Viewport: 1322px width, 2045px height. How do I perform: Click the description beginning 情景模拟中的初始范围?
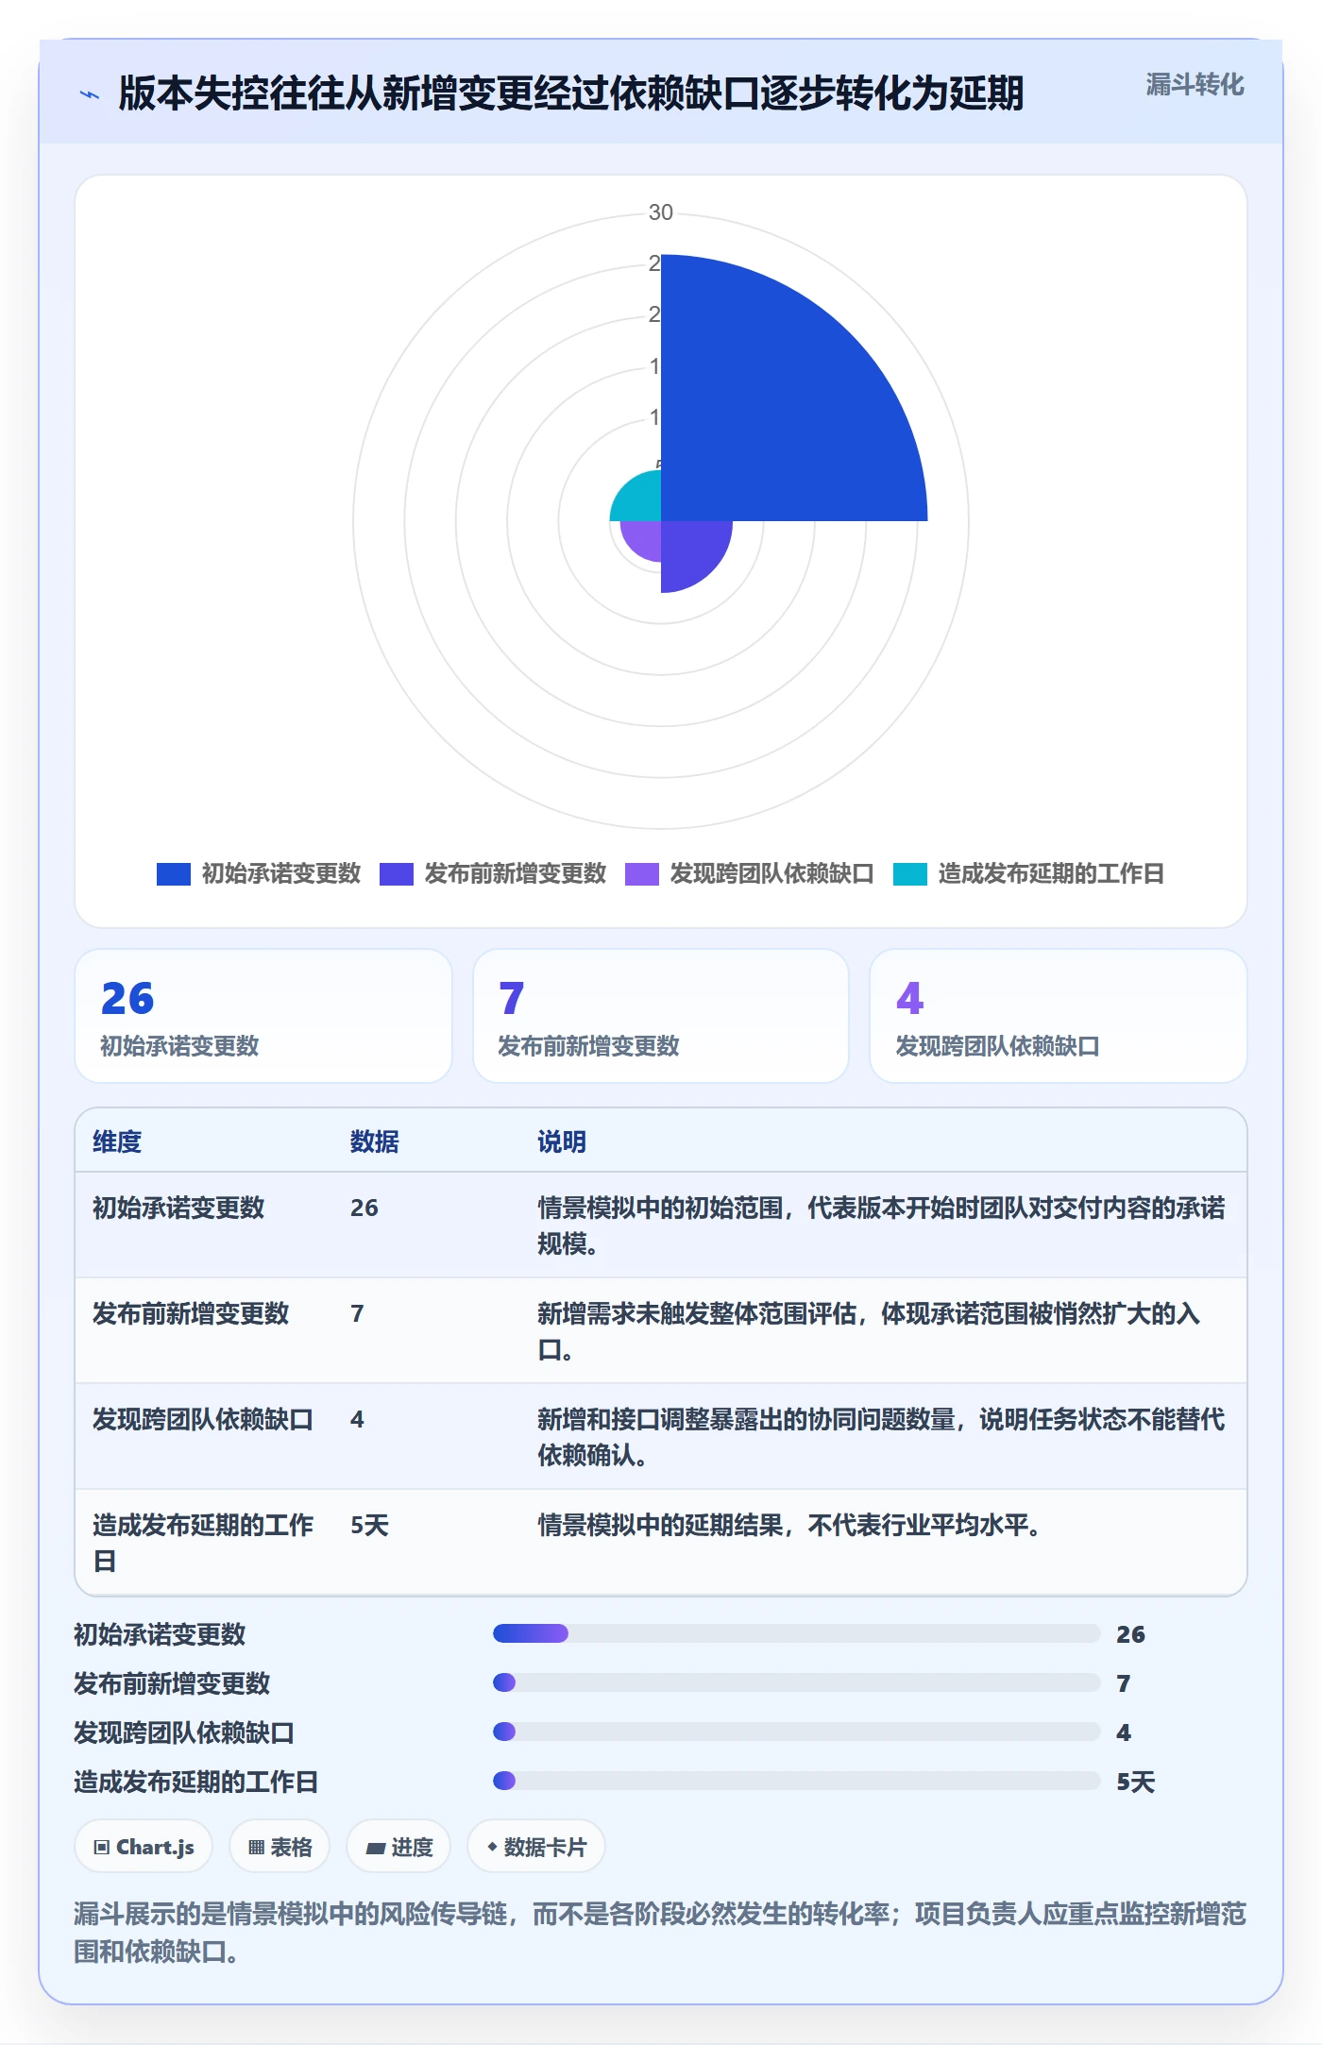click(x=881, y=1225)
